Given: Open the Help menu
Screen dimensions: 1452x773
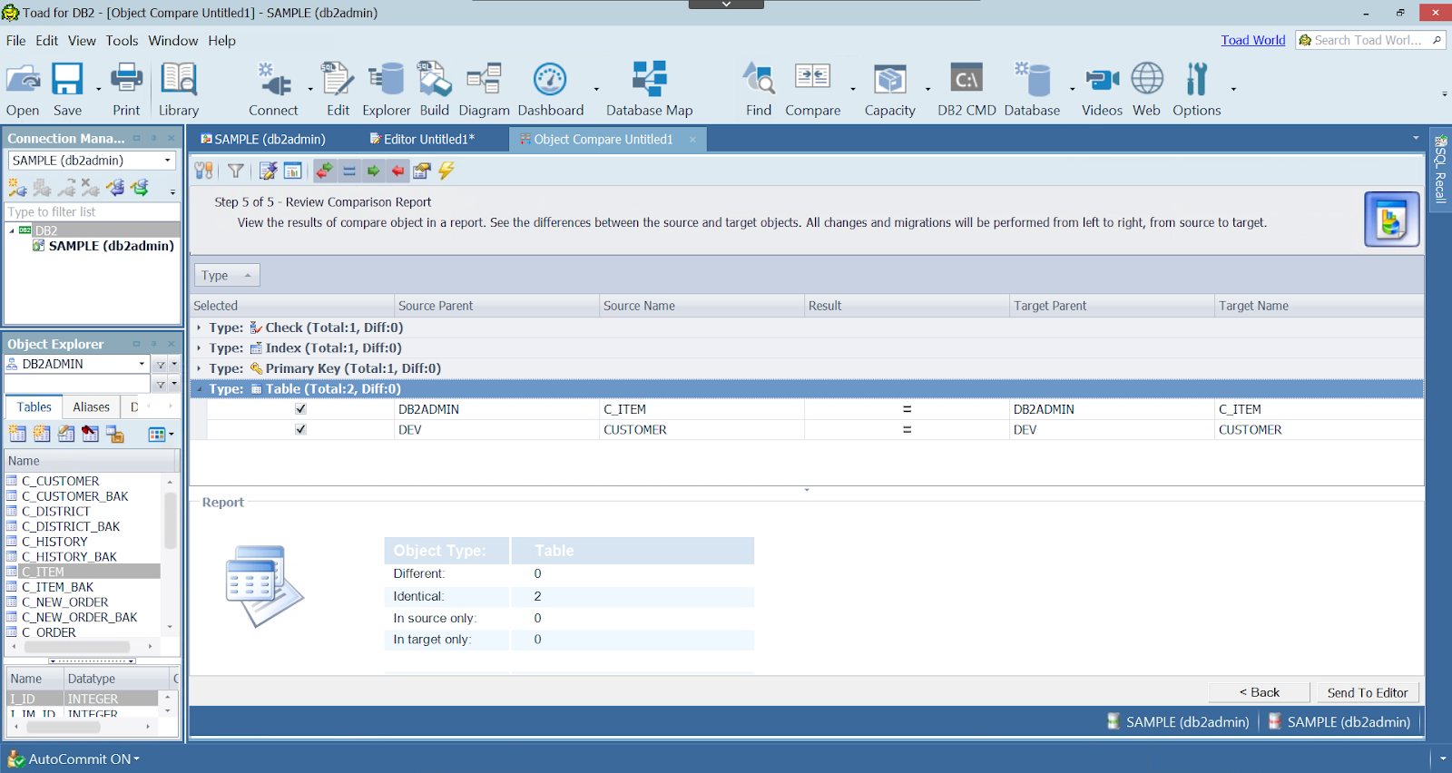Looking at the screenshot, I should pyautogui.click(x=221, y=41).
